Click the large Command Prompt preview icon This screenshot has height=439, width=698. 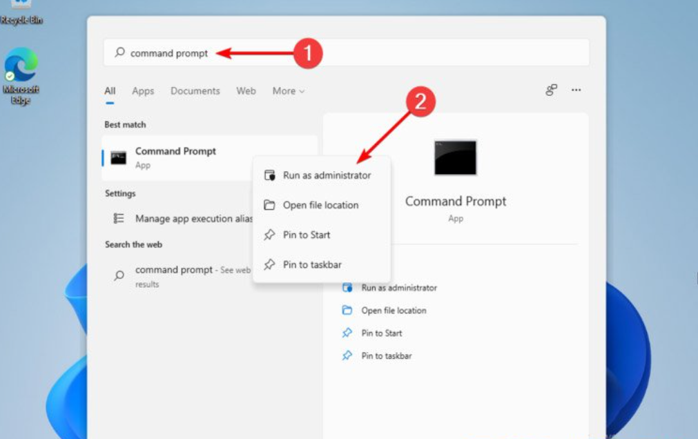pyautogui.click(x=455, y=157)
